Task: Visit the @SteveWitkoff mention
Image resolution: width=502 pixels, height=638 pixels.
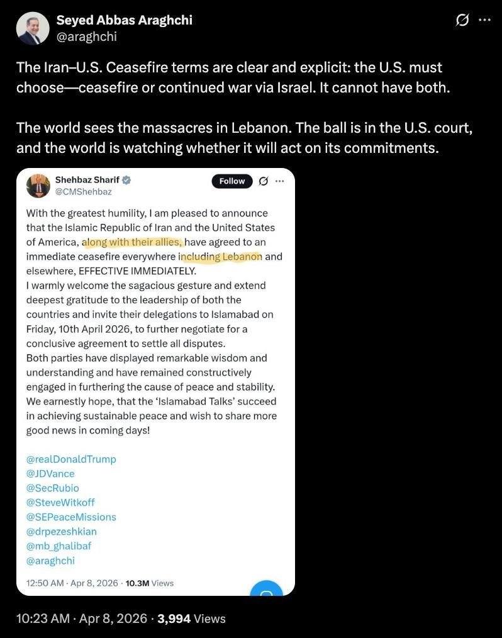Action: (60, 503)
